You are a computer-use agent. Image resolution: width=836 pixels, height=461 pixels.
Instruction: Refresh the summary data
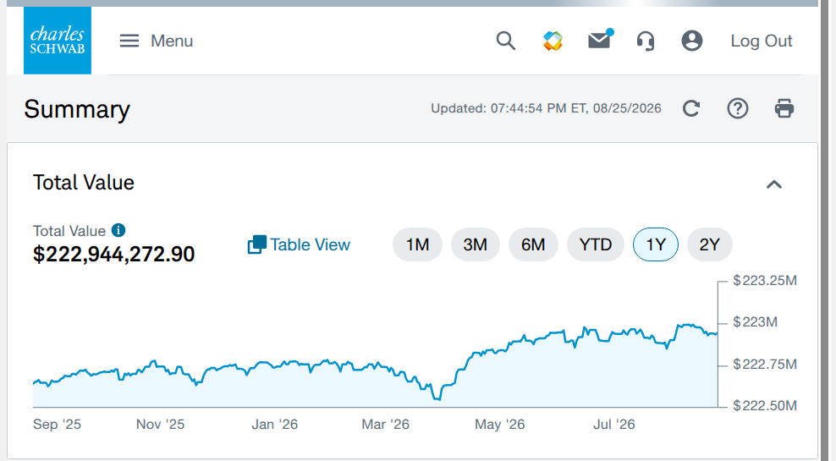coord(691,109)
